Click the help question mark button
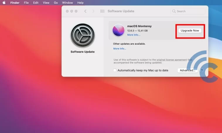The height and width of the screenshot is (133, 222). (202, 70)
